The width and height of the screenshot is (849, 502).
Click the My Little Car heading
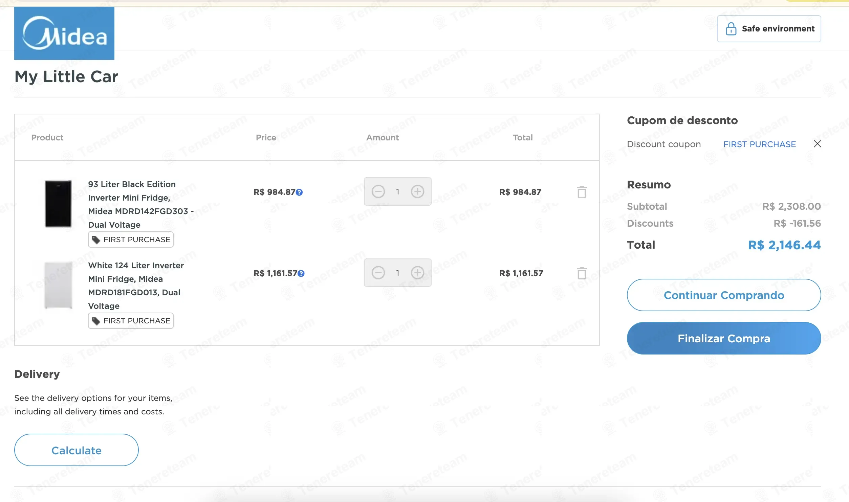[66, 77]
